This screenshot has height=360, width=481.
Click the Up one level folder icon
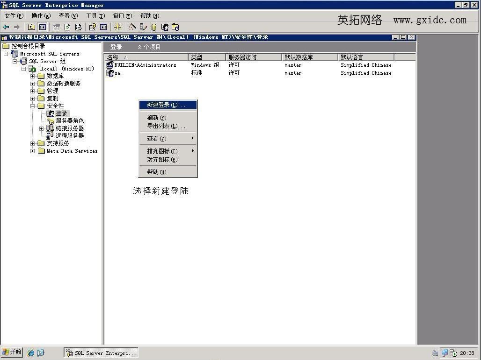[x=31, y=27]
